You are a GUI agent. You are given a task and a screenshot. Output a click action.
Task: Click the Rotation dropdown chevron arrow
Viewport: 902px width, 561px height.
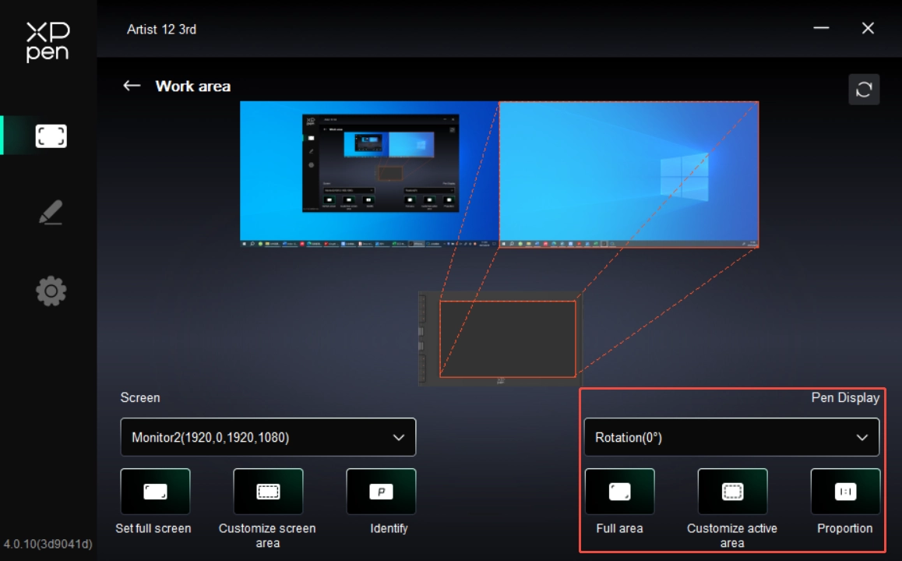click(x=862, y=437)
